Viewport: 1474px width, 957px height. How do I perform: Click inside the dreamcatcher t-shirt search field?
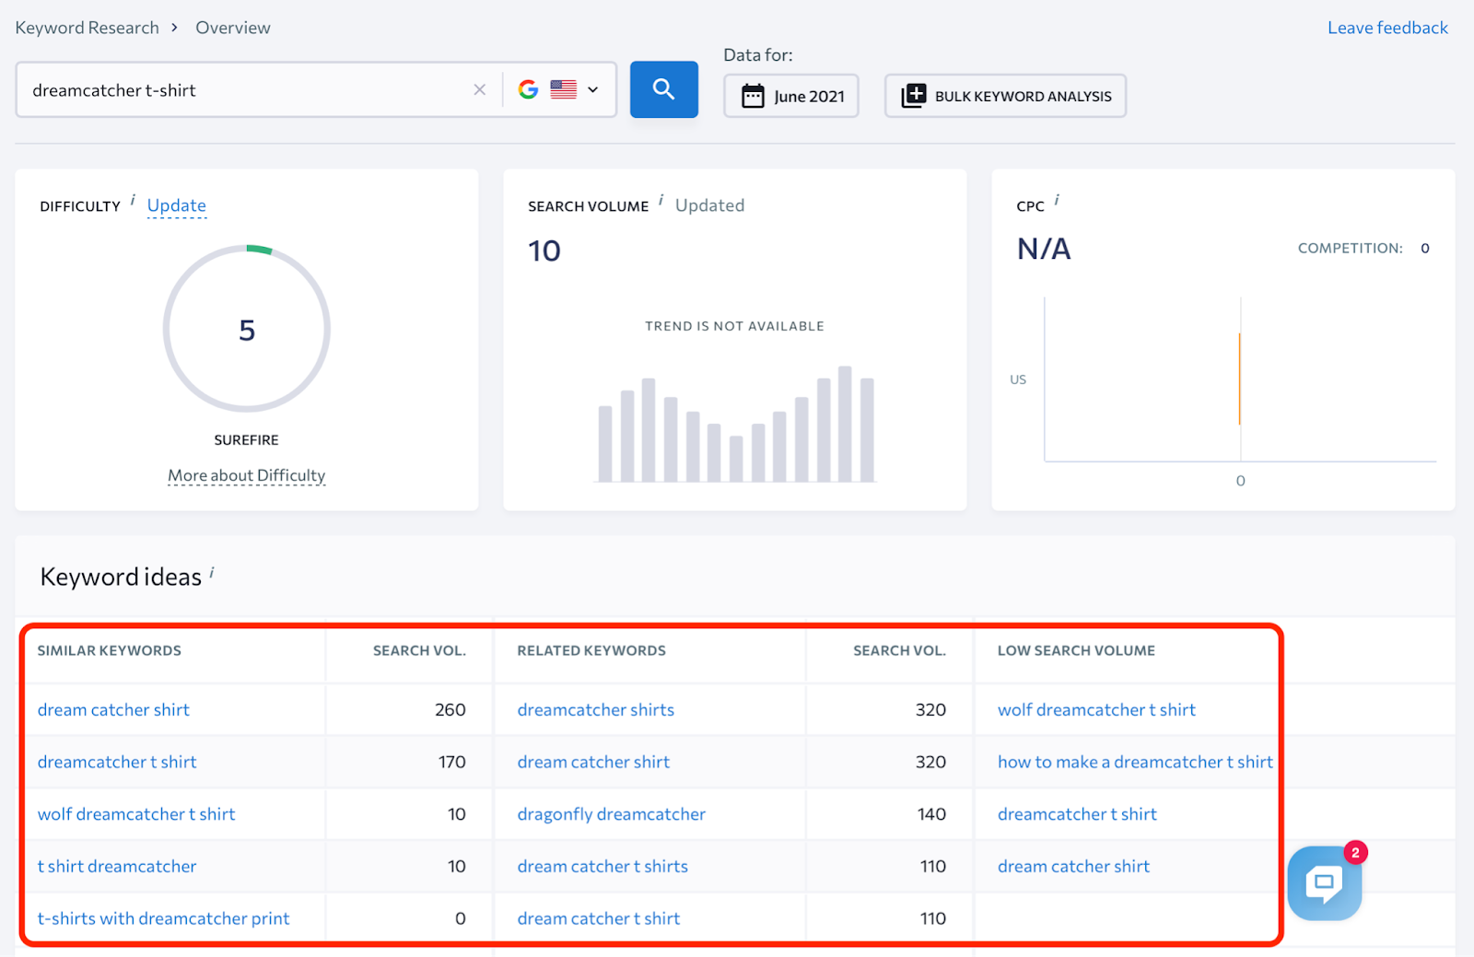click(240, 90)
